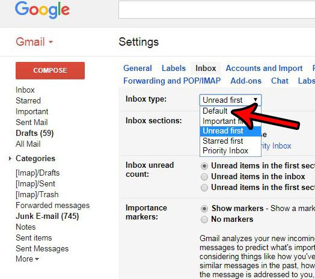Open Sent Messages label
The height and width of the screenshot is (279, 315).
tap(42, 249)
